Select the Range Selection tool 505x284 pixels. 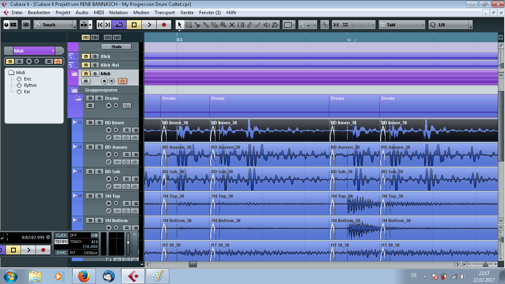pyautogui.click(x=189, y=25)
